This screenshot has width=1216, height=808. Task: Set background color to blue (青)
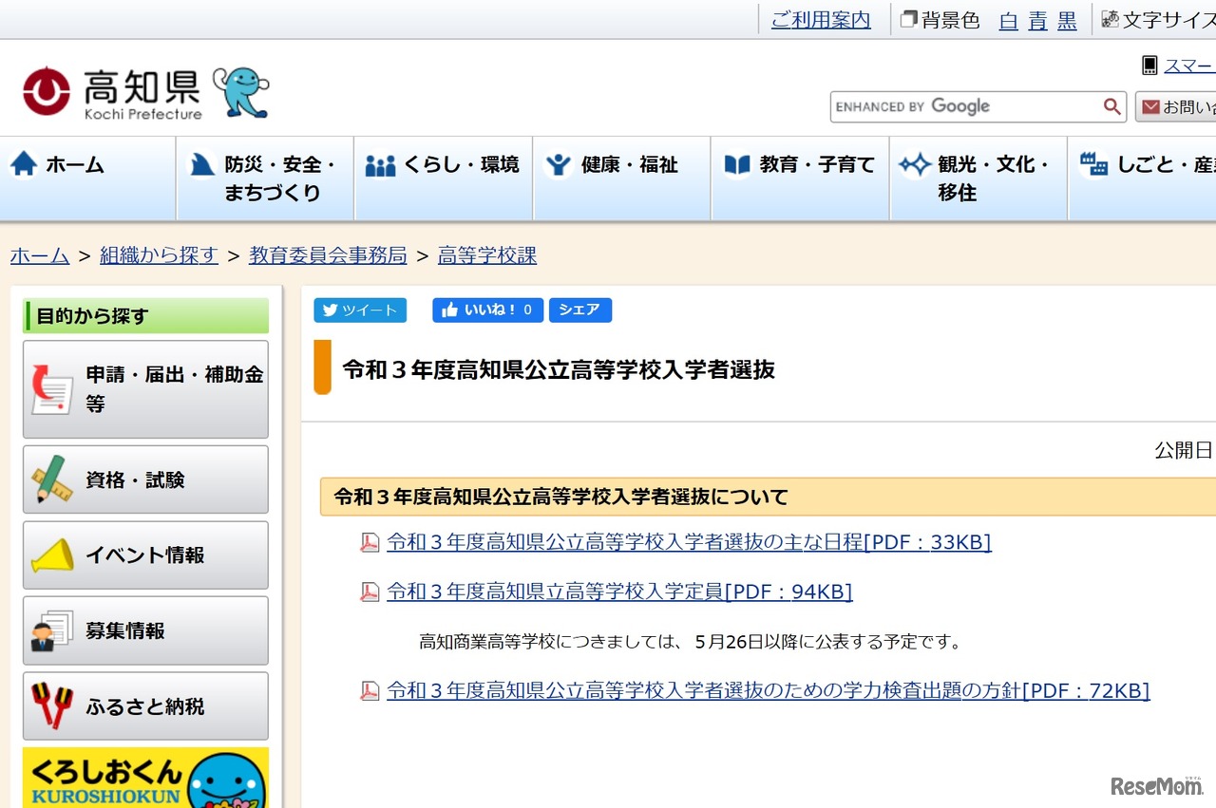coord(1037,20)
